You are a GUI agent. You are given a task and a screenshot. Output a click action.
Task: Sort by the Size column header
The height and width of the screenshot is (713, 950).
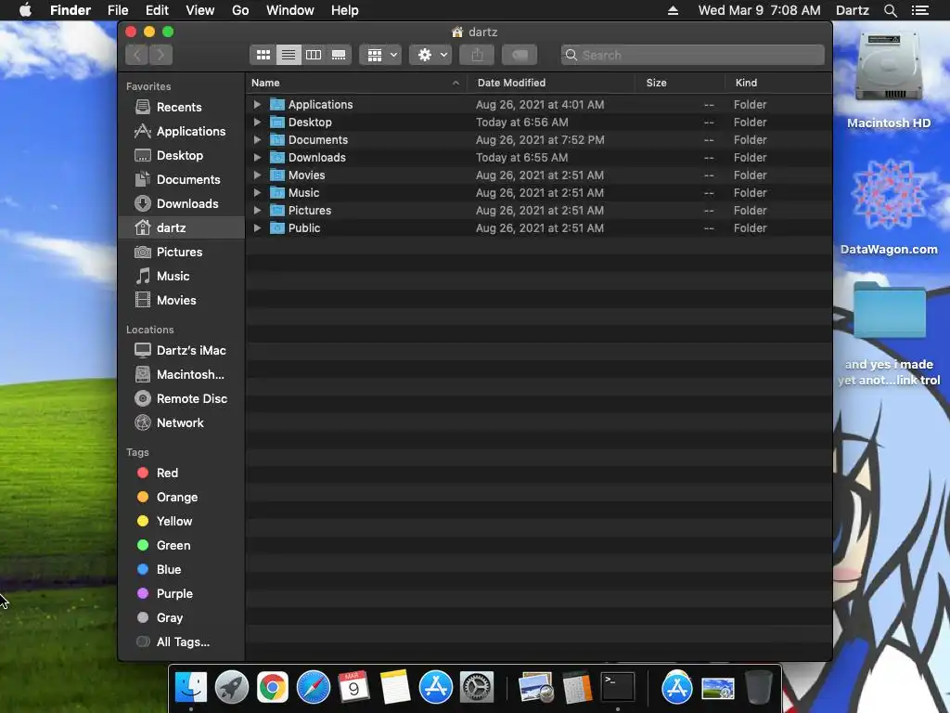[680, 83]
